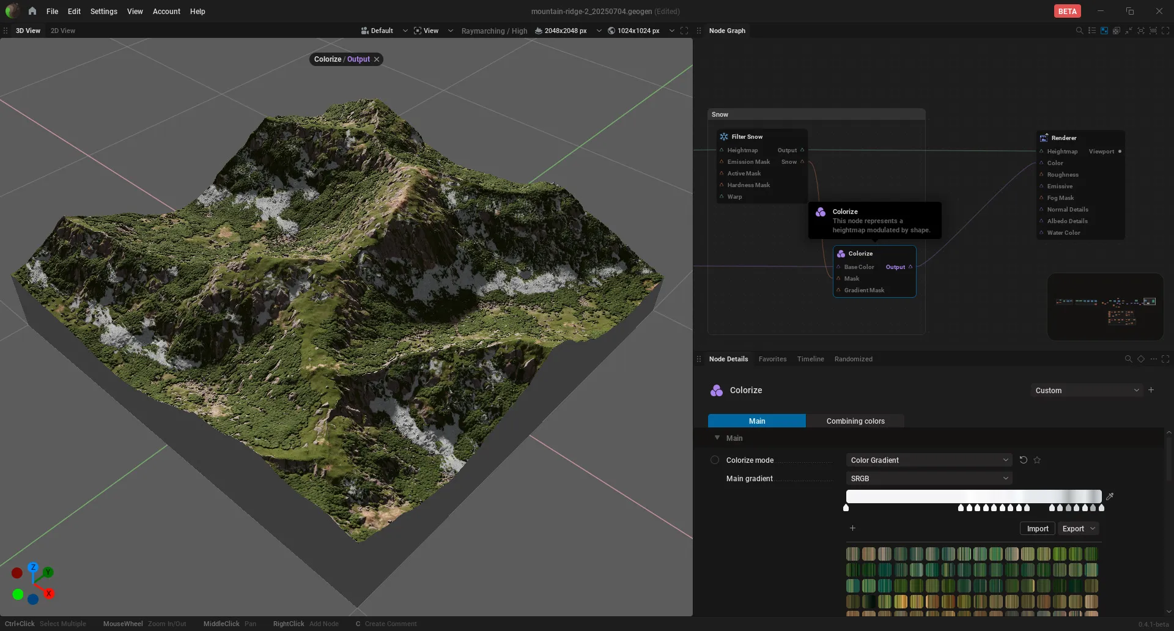This screenshot has height=631, width=1174.
Task: Click the search icon in Node Graph toolbar
Action: pyautogui.click(x=1079, y=31)
